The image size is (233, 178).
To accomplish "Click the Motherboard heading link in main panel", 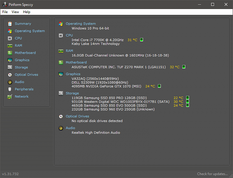I will tap(76, 62).
